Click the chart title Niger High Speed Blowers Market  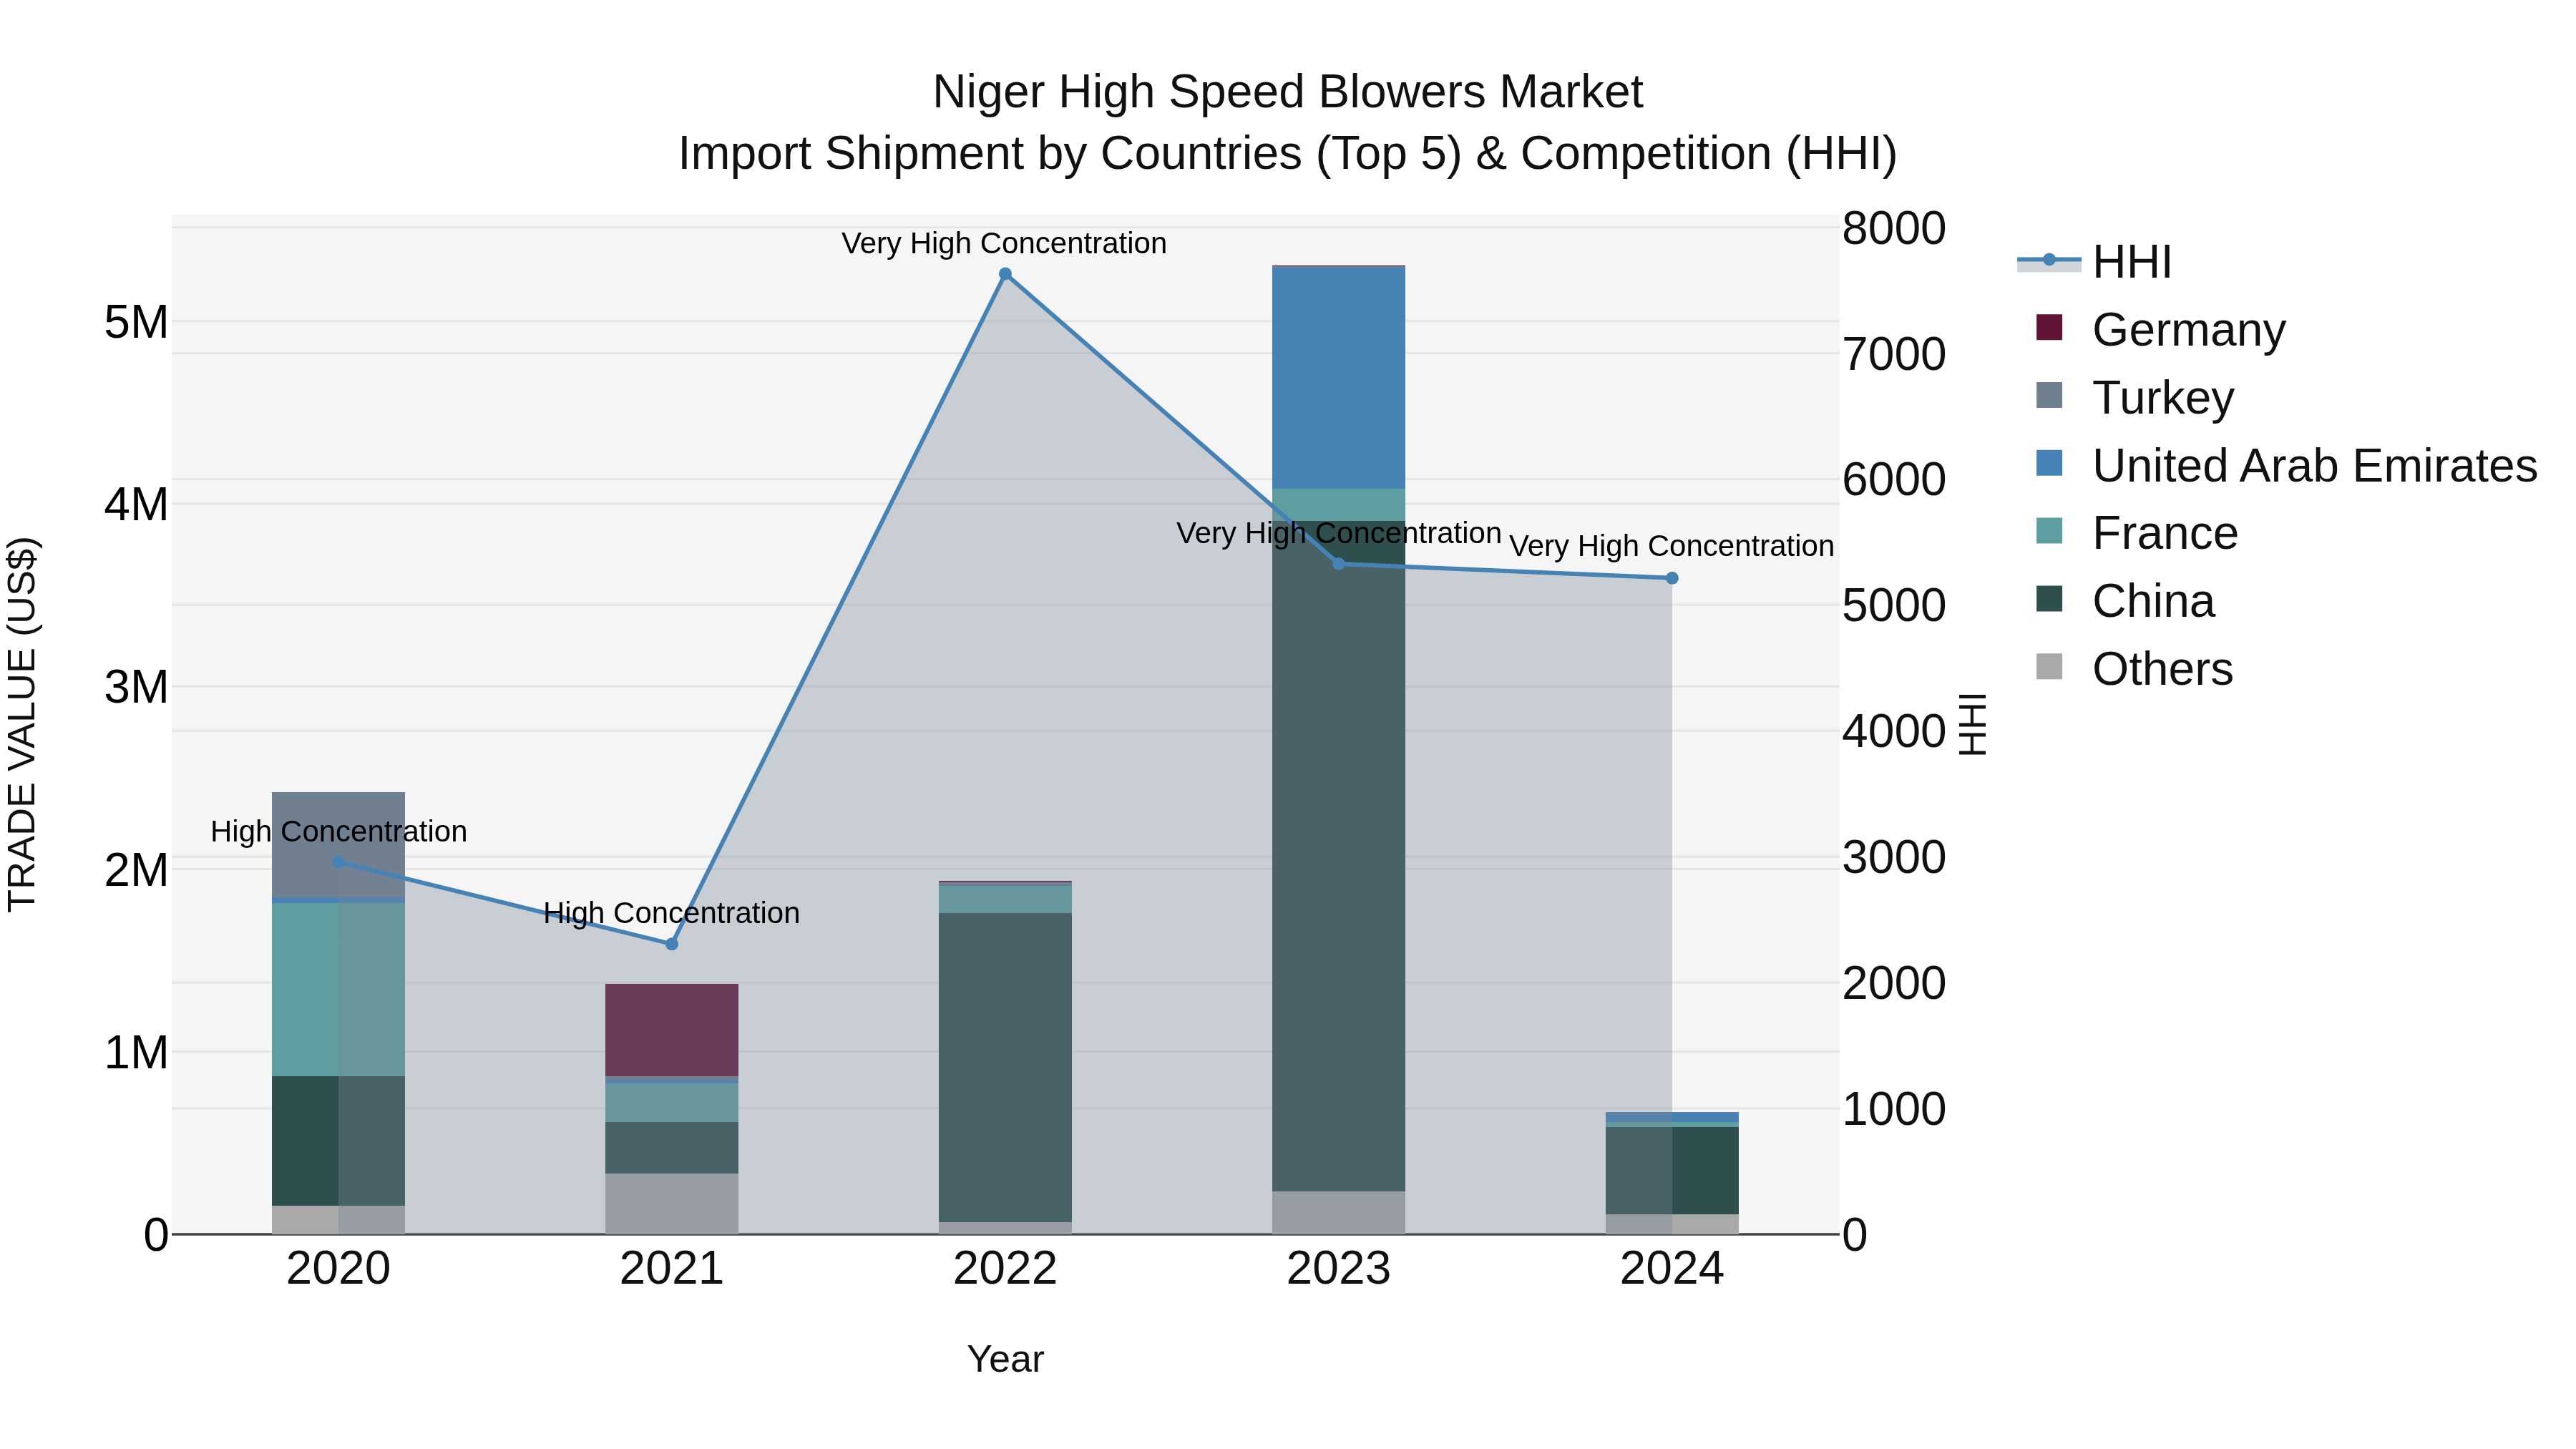tap(1288, 92)
